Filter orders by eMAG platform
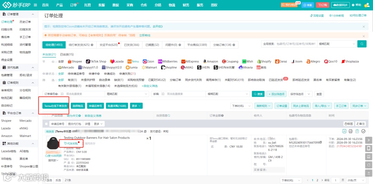This screenshot has height=184, width=373. pyautogui.click(x=187, y=68)
